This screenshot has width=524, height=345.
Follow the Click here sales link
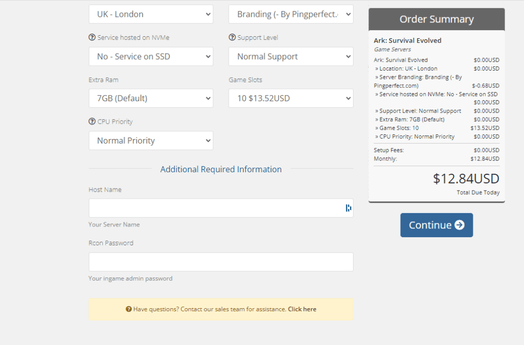[x=302, y=309]
